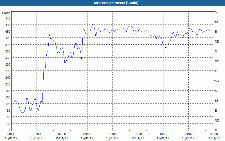Select the "SE" compass label level with 120

pos(217,101)
